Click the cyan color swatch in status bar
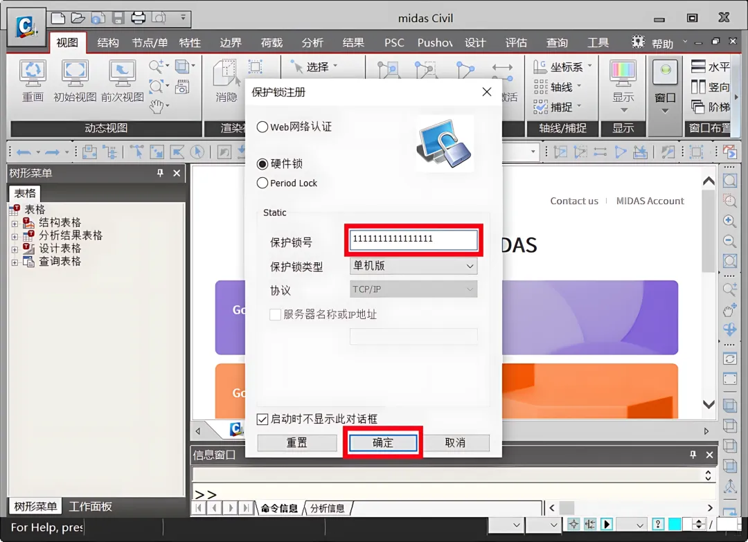Viewport: 748px width, 542px height. (675, 525)
